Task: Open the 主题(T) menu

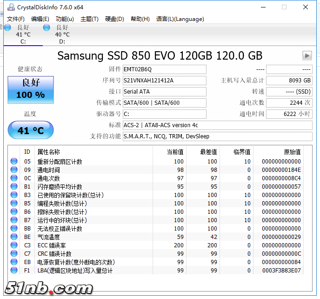Action: coord(89,19)
